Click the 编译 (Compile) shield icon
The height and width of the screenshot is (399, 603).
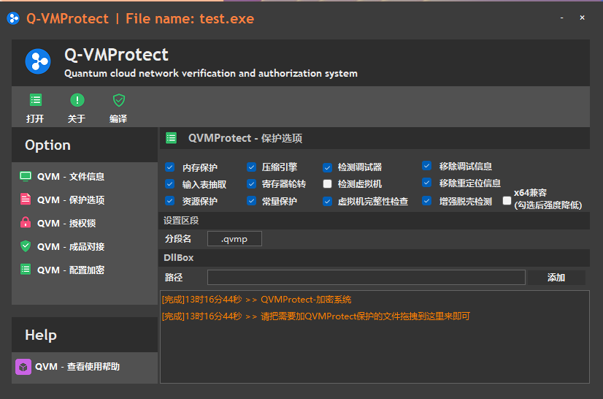pos(118,101)
